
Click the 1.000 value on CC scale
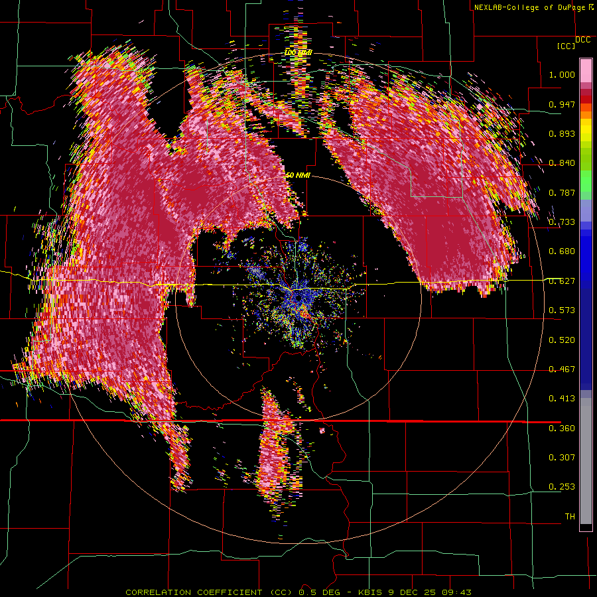click(x=562, y=74)
